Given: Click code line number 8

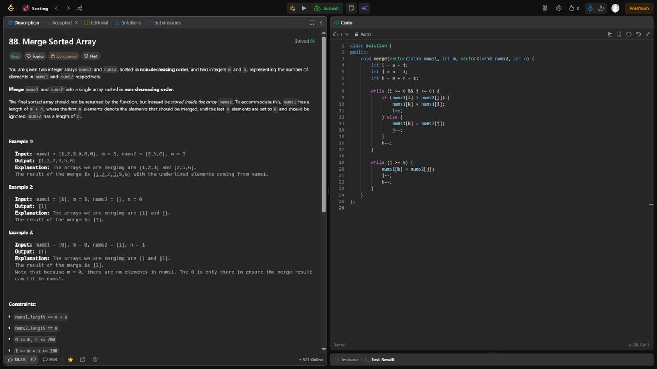Looking at the screenshot, I should coord(342,91).
